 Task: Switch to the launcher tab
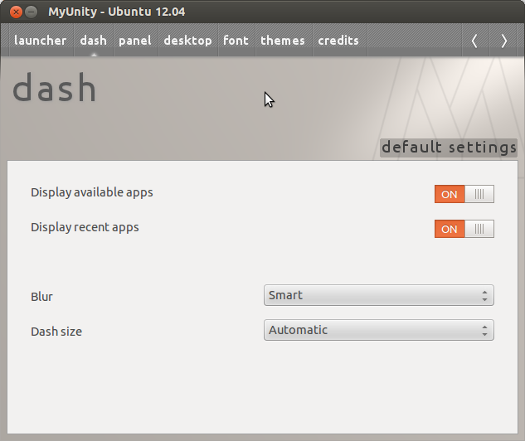click(40, 41)
